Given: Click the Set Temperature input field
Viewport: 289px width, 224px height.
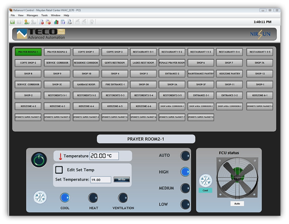Looking at the screenshot, I should click(x=101, y=180).
